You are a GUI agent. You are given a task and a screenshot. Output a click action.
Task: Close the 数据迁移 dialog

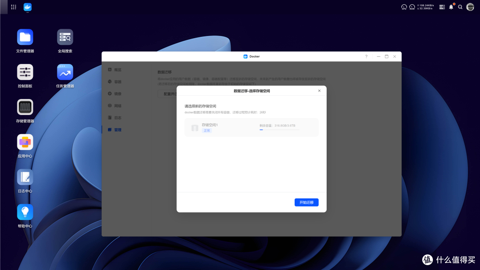pos(319,91)
